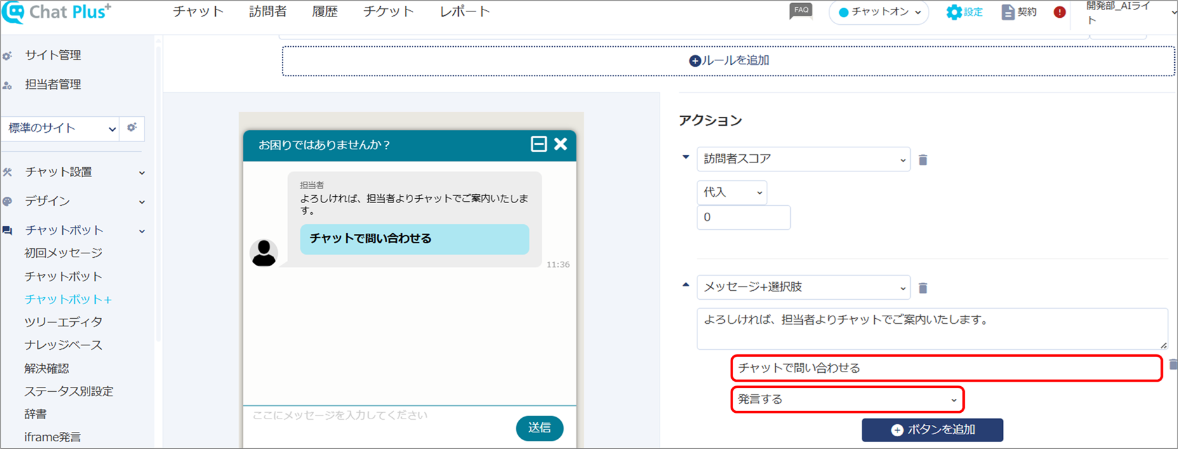Click チャットで問い合わせる preview choice button
Viewport: 1178px width, 449px height.
click(414, 239)
